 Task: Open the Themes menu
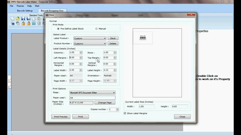(20, 6)
